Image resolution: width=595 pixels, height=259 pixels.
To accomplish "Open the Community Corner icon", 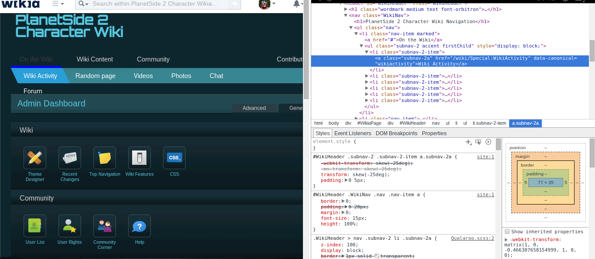I will 105,226.
